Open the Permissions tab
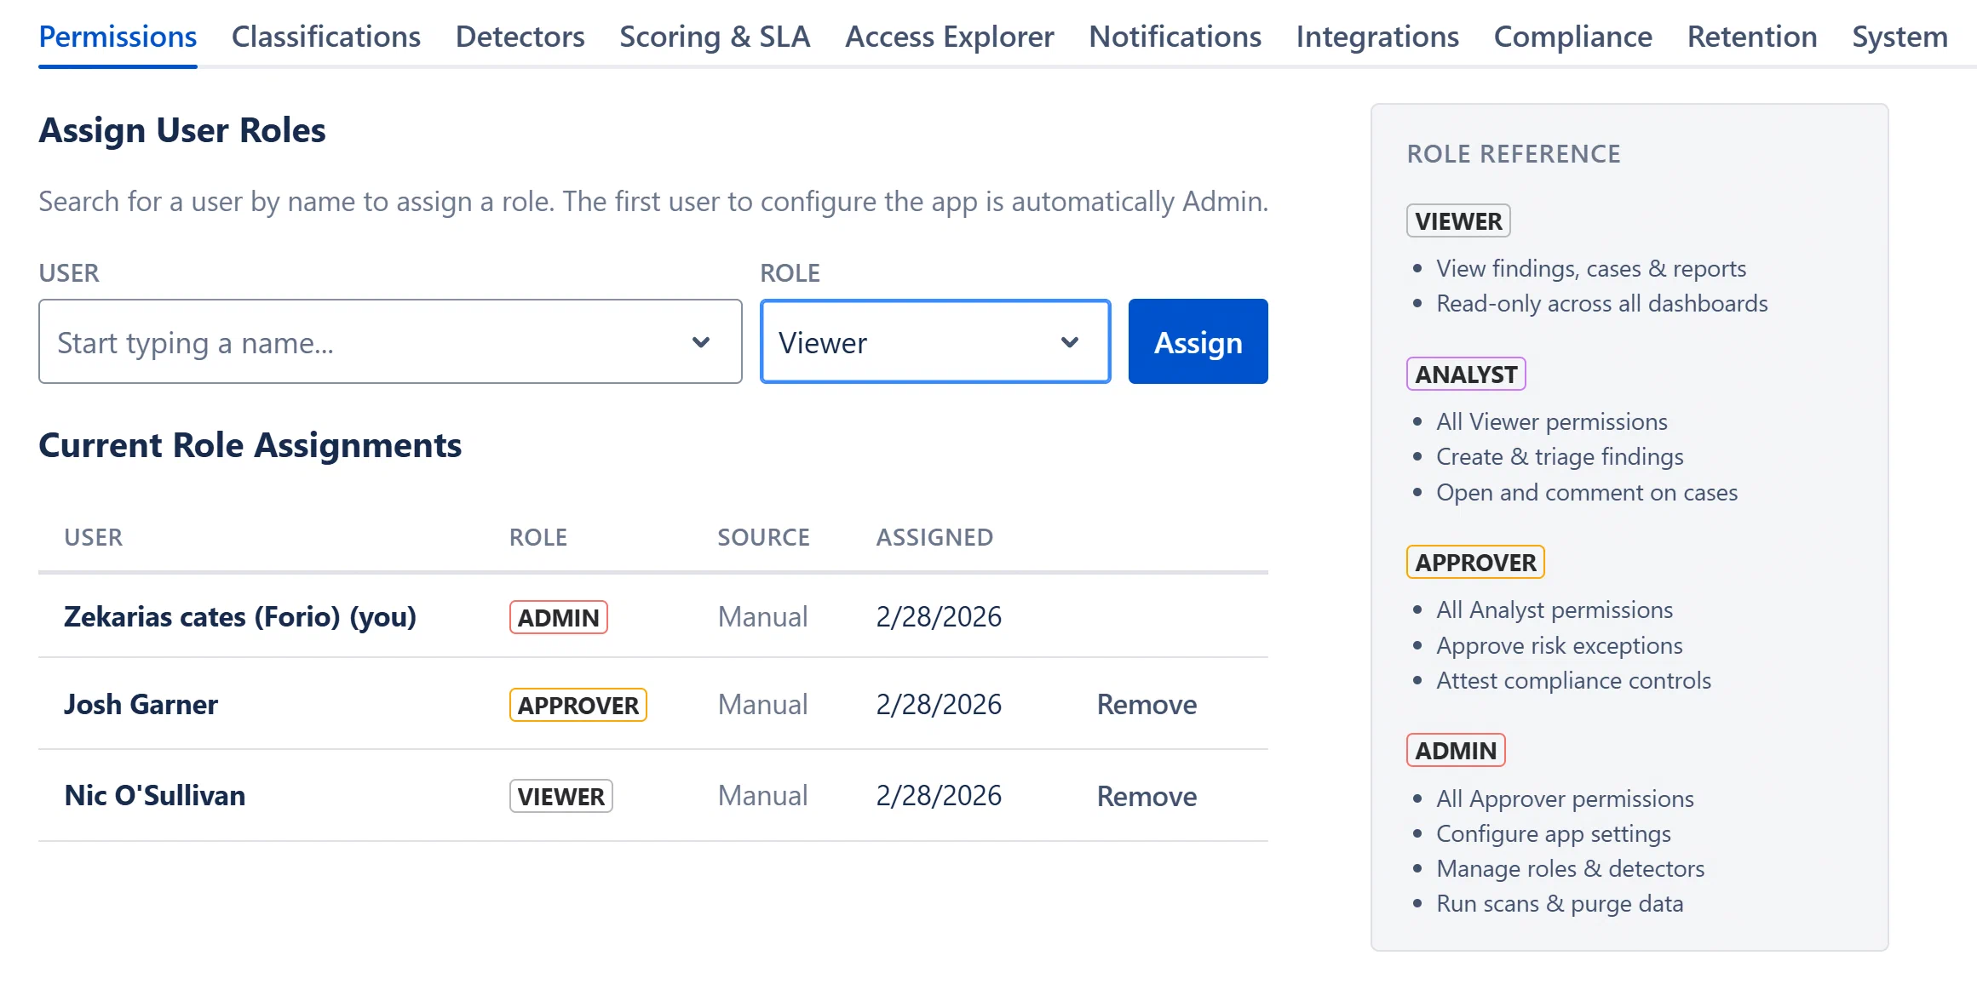1977x1007 pixels. click(x=118, y=37)
